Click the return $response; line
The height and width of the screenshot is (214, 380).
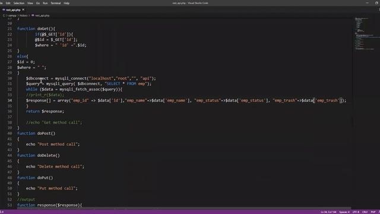[x=45, y=111]
